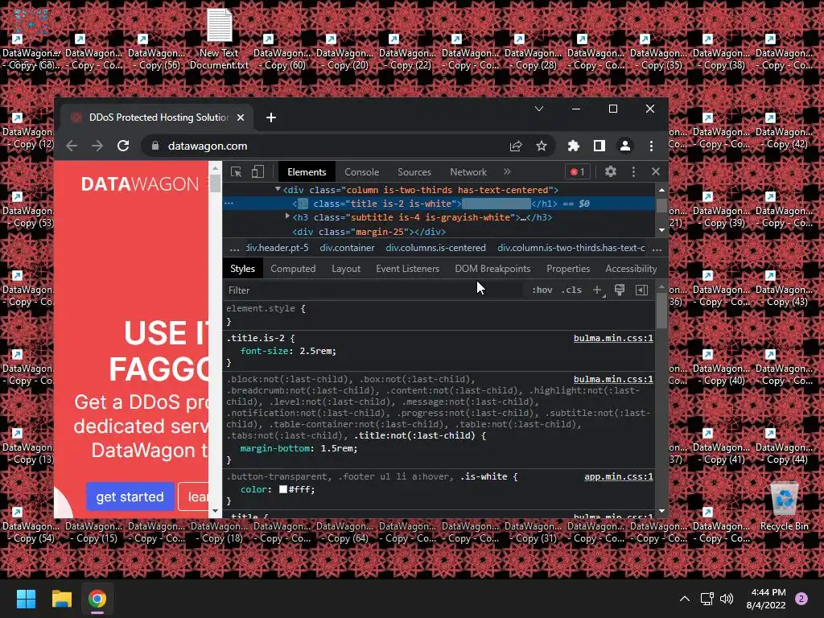Bookmark this tab with the star icon
This screenshot has height=618, width=824.
[542, 146]
